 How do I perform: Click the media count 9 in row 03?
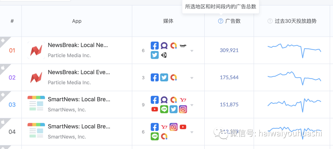click(143, 105)
